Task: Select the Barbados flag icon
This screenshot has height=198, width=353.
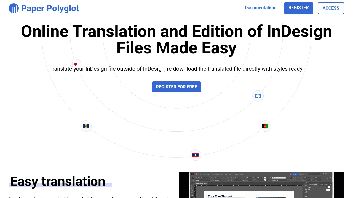Action: [86, 126]
